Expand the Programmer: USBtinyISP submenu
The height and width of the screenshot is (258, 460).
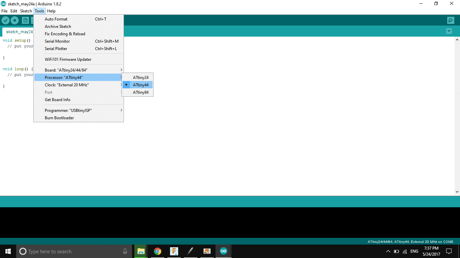point(79,111)
